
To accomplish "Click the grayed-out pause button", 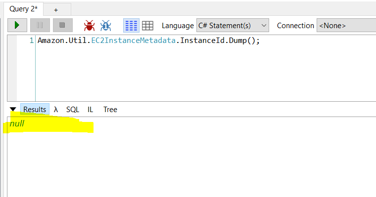I will point(40,25).
